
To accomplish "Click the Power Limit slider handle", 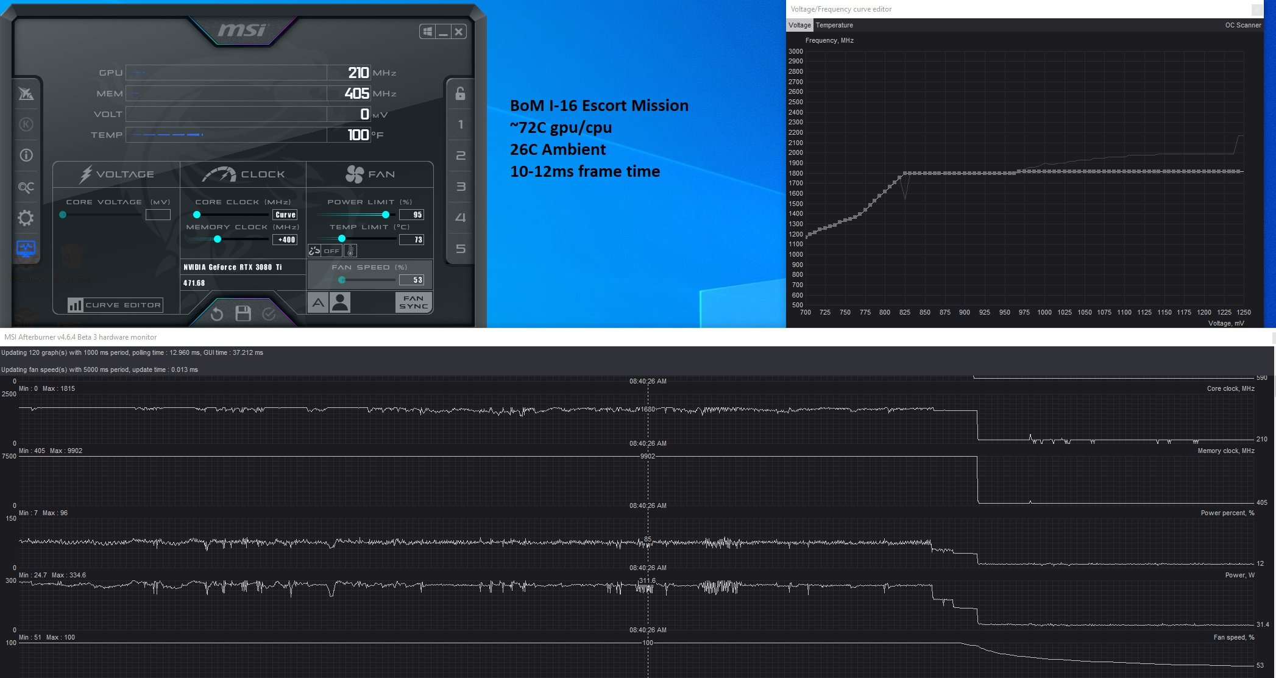I will pos(386,215).
